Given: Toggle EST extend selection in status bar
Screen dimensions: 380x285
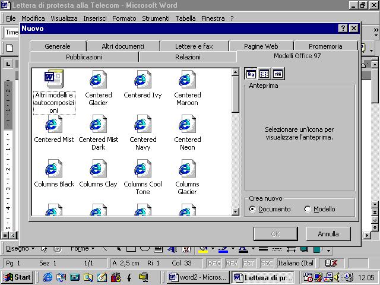Looking at the screenshot, I should coord(248,263).
